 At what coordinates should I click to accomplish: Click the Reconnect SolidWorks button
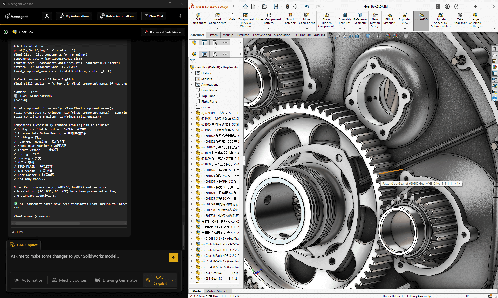(163, 32)
